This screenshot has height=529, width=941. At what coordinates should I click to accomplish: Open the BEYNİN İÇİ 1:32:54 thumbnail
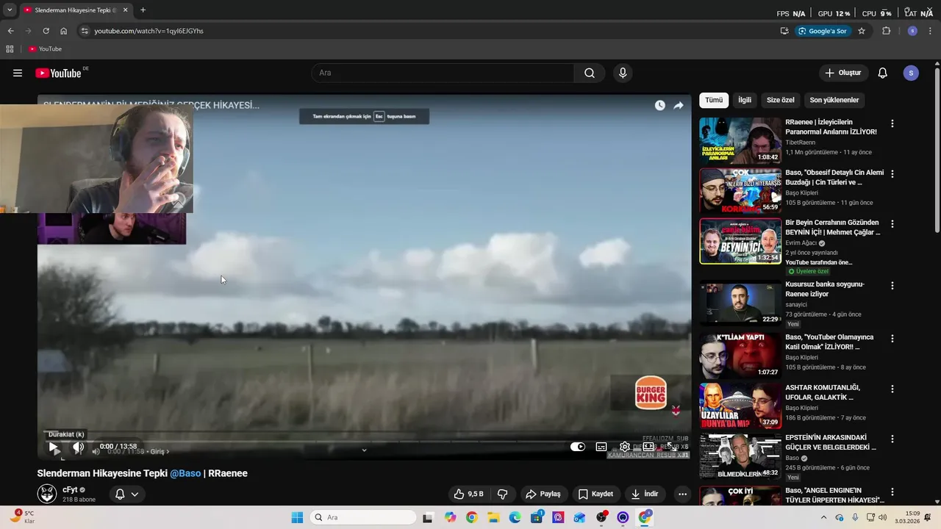point(740,241)
